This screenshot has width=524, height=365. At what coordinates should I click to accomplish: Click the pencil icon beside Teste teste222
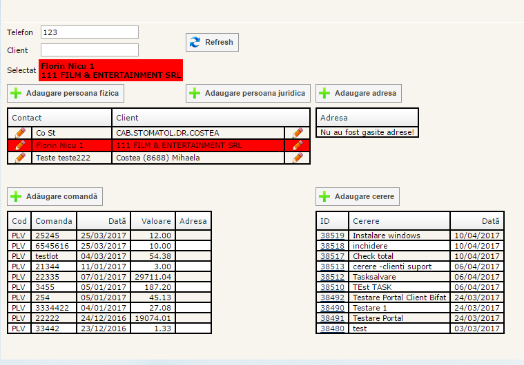tap(20, 158)
